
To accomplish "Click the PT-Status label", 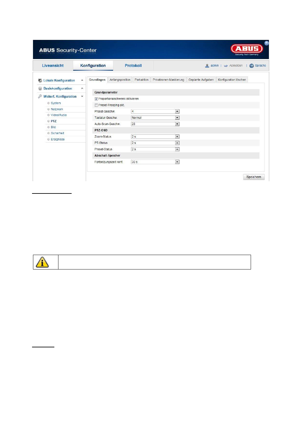I will [x=101, y=143].
